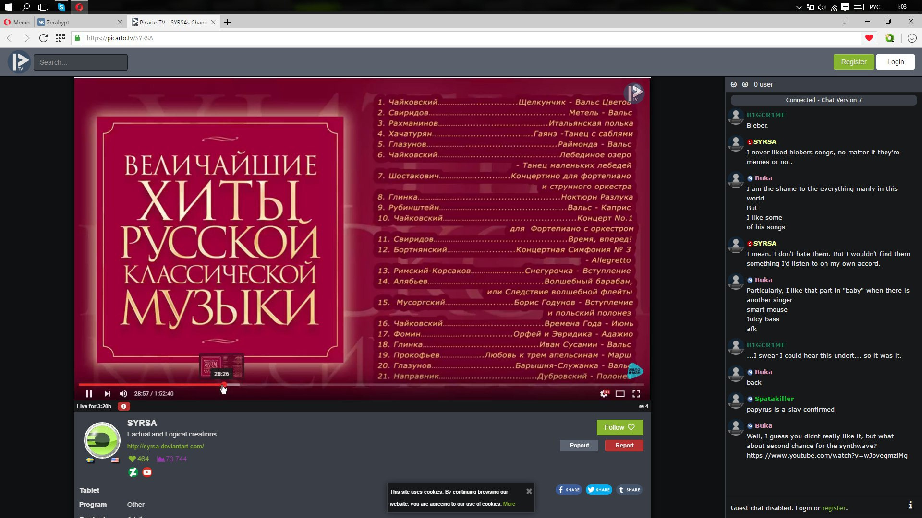Open syrsa.deviantart.com link

pos(165,446)
